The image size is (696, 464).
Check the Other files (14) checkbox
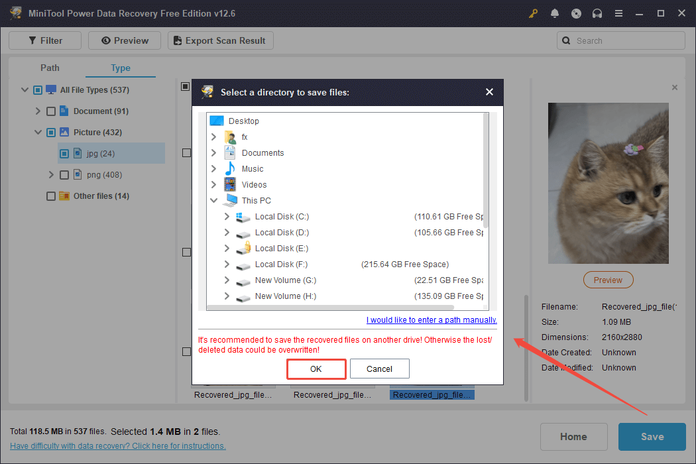[51, 196]
